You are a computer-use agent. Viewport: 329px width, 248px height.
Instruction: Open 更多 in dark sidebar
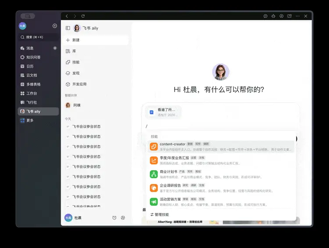click(38, 120)
